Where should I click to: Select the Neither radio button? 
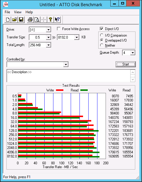tap(102, 45)
